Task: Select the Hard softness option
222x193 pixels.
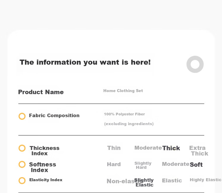Action: coord(114,164)
